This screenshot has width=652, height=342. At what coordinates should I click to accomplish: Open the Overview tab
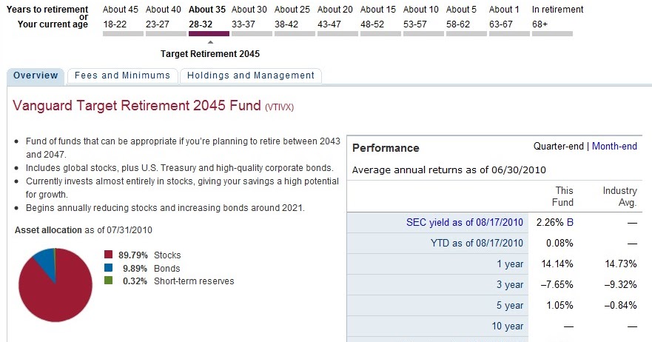(36, 76)
